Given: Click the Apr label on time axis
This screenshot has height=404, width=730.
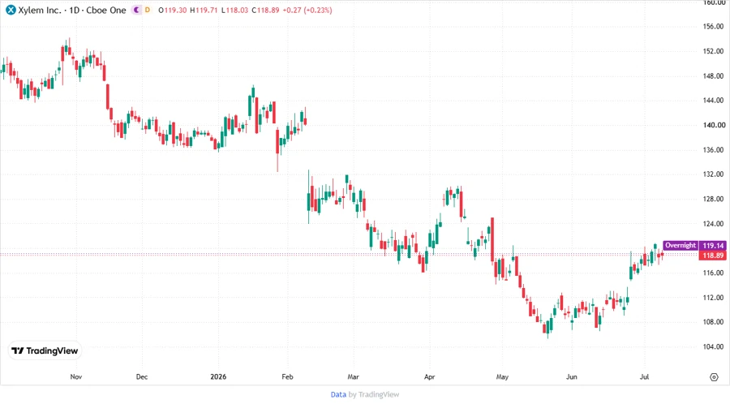Looking at the screenshot, I should point(429,376).
